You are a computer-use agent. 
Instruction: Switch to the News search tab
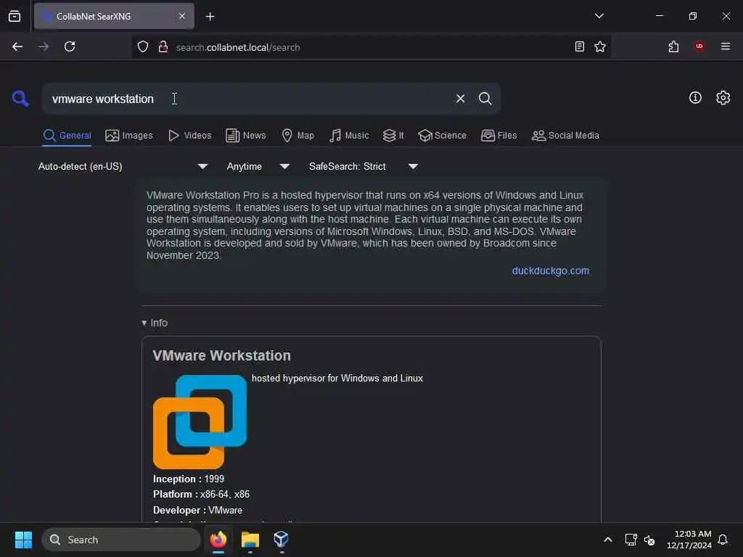point(245,136)
